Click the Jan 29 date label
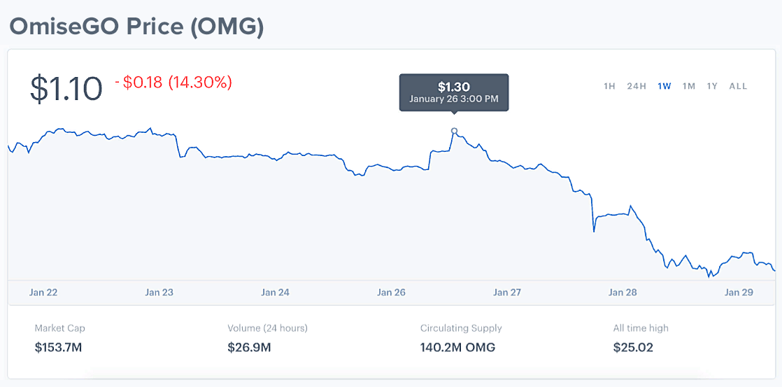 [x=739, y=293]
